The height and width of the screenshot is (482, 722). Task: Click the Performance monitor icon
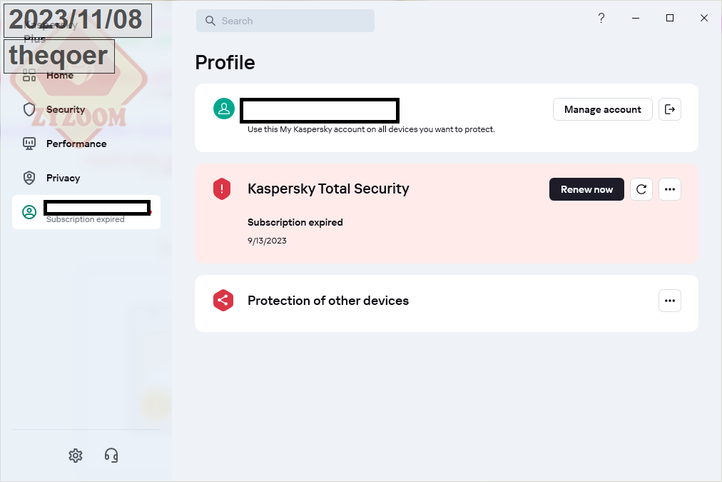(29, 144)
